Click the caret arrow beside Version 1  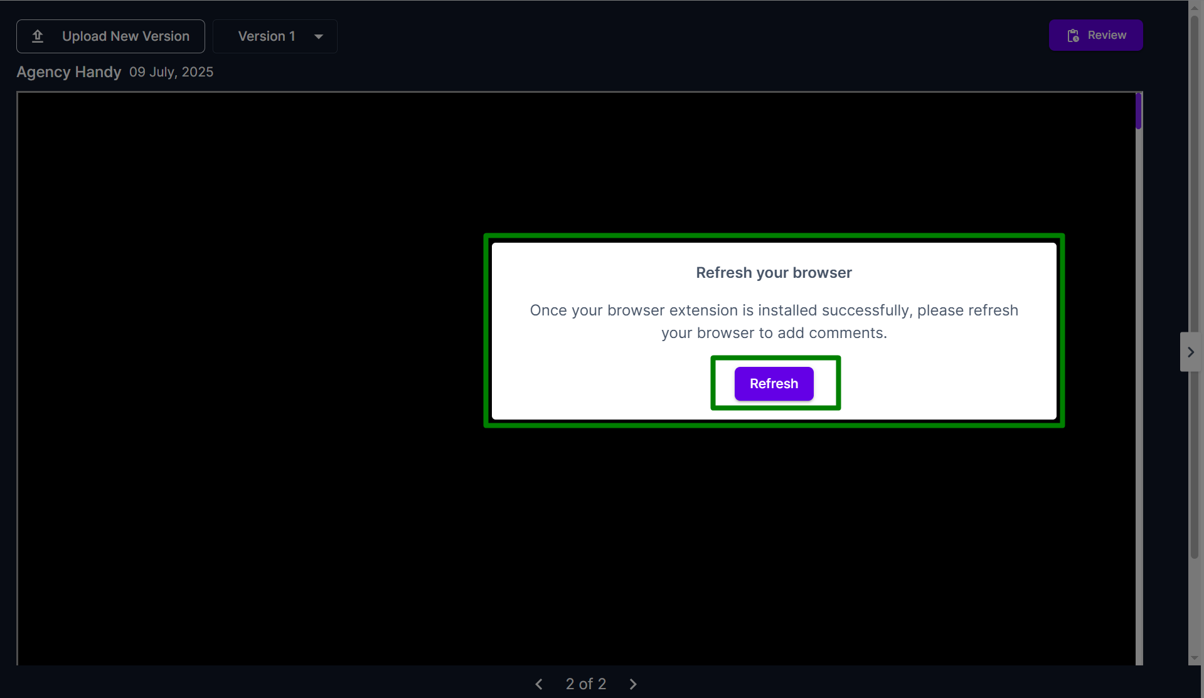coord(319,37)
